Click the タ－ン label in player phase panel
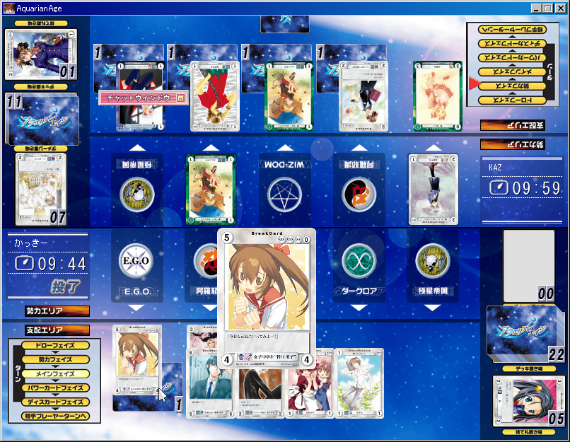This screenshot has height=442, width=570. 18,373
